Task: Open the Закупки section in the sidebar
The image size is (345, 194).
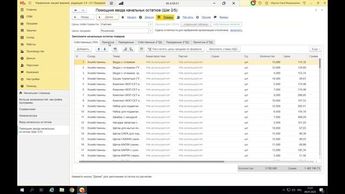Action: [31, 31]
